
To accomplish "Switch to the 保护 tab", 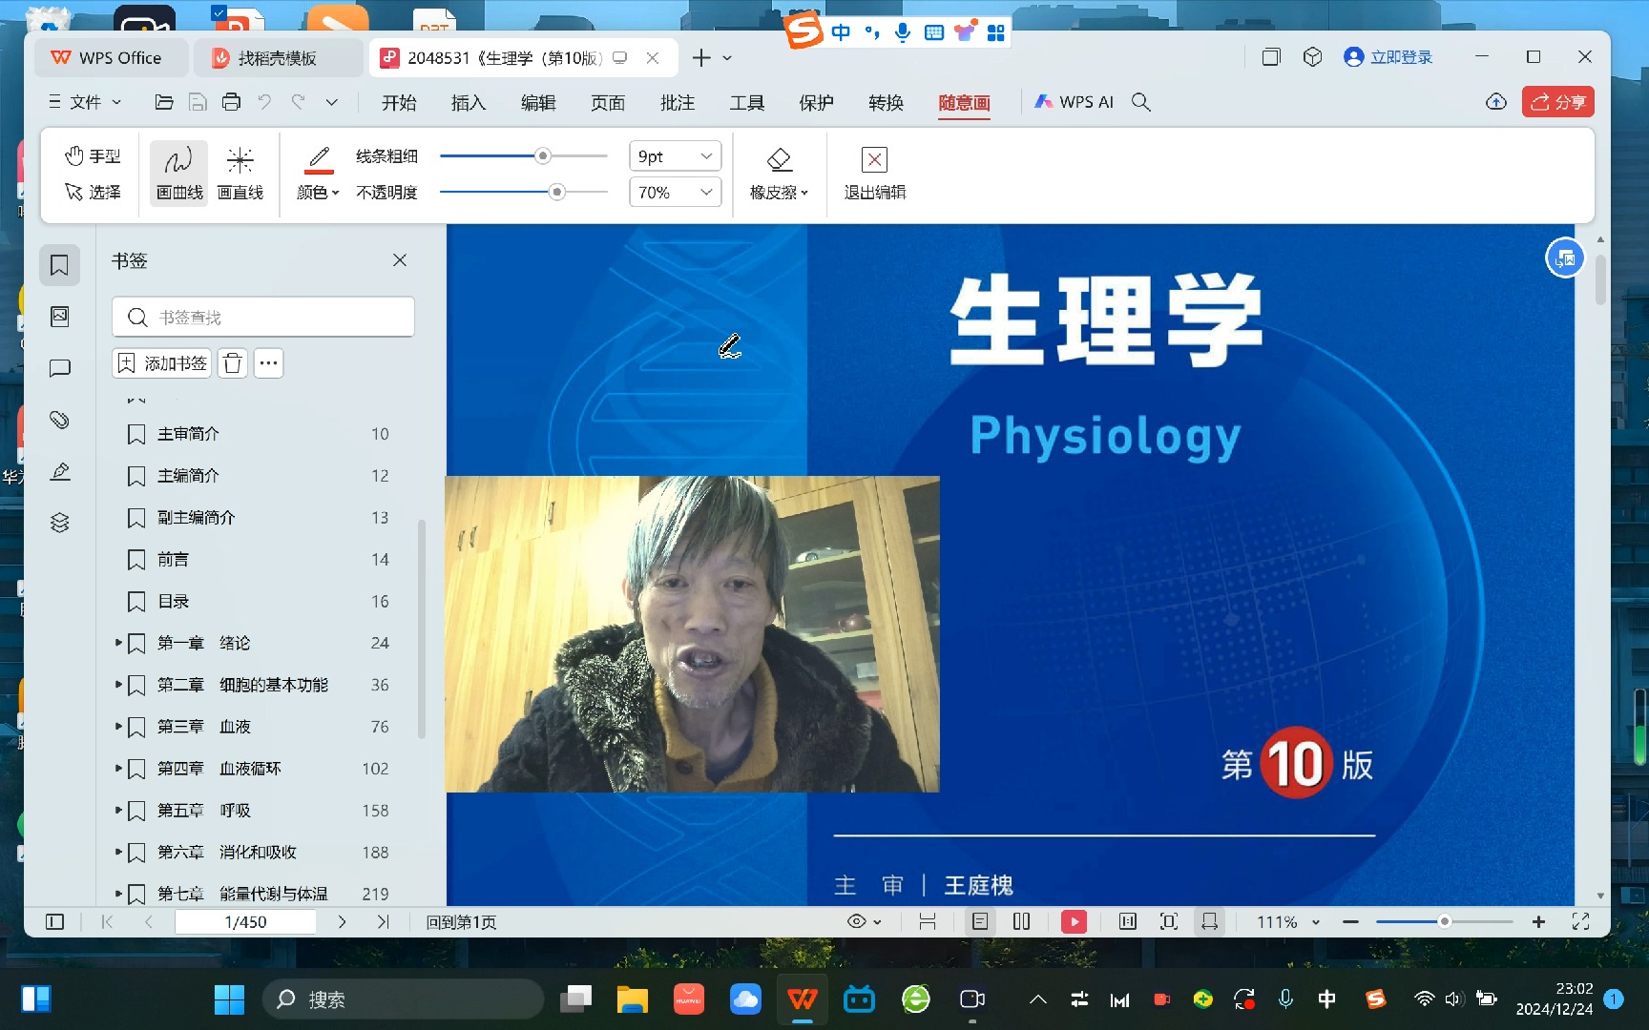I will [816, 102].
